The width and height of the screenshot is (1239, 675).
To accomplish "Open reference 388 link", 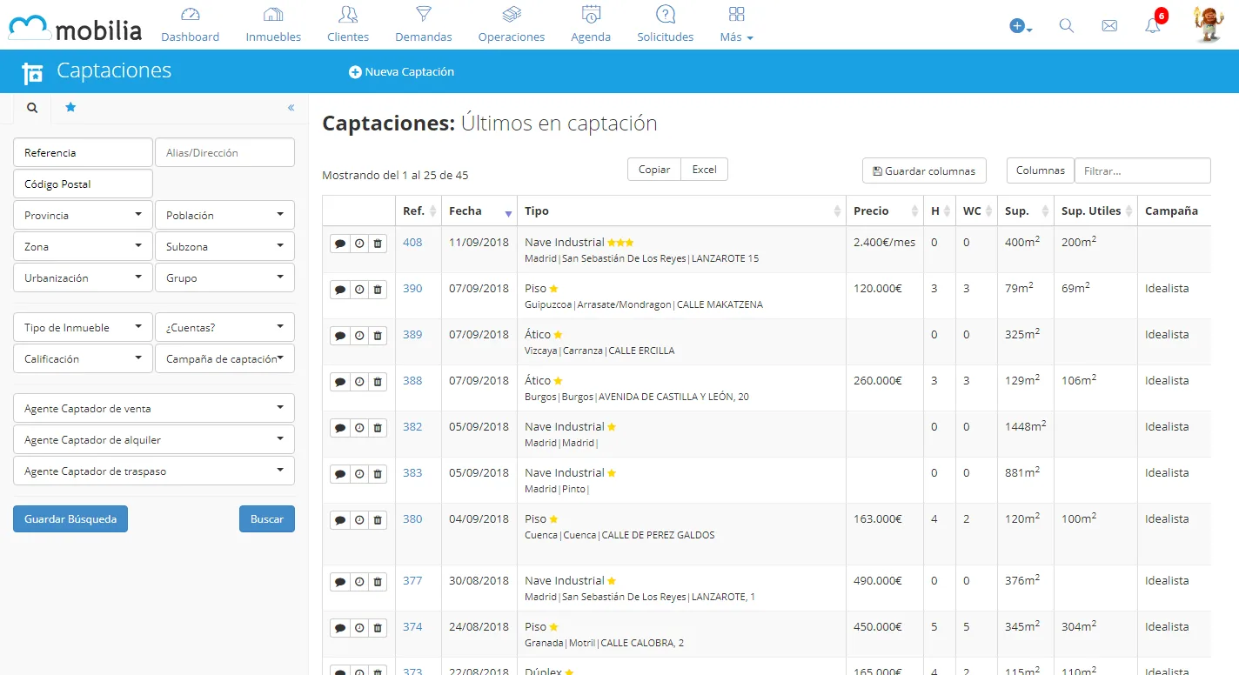I will tap(412, 380).
